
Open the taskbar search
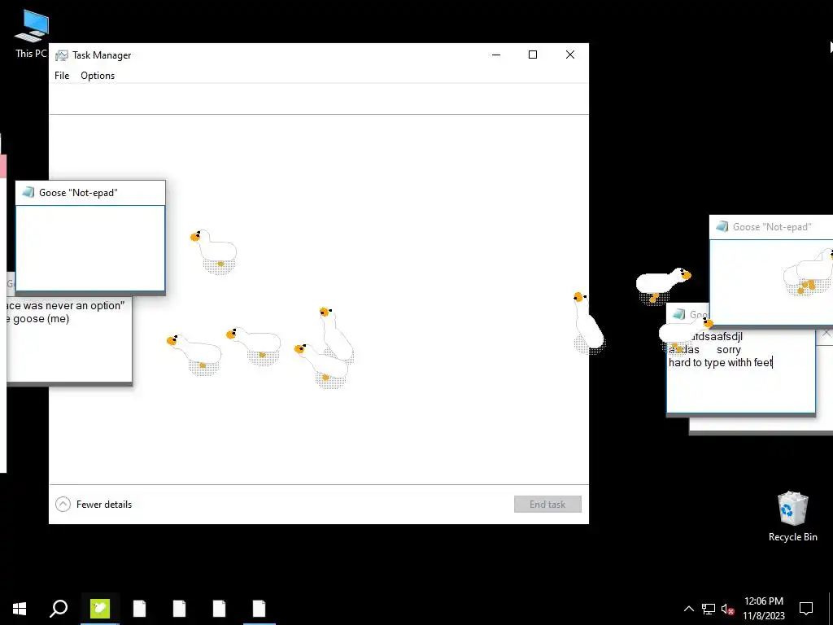click(59, 609)
